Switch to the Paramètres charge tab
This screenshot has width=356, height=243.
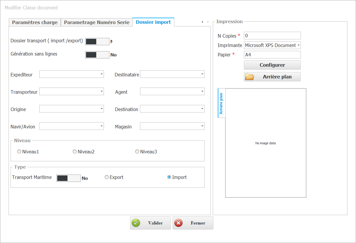pos(35,22)
